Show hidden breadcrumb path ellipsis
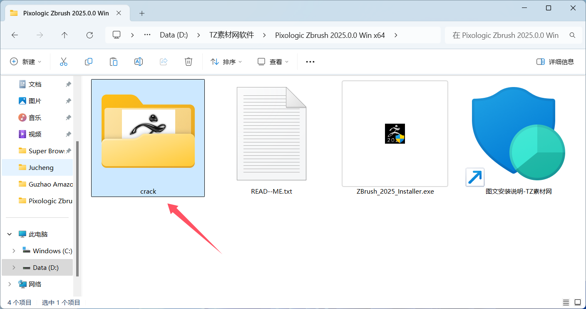 tap(147, 35)
